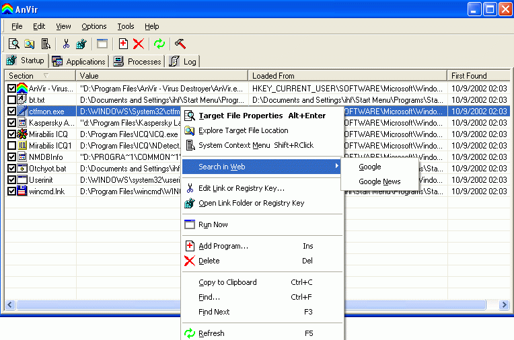Click the horizontal scrollbar right arrow

(504, 305)
